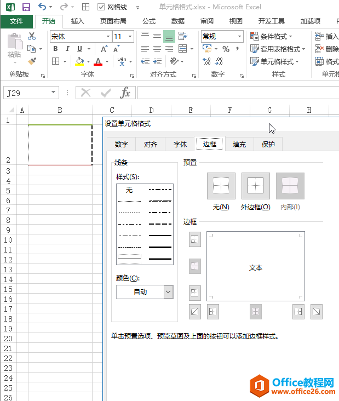Switch to the 填充 tab in the dialog
The height and width of the screenshot is (401, 339).
239,145
